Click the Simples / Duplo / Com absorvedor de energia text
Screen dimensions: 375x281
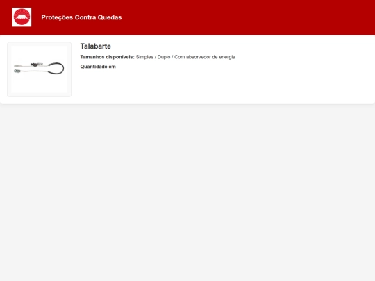click(x=185, y=57)
